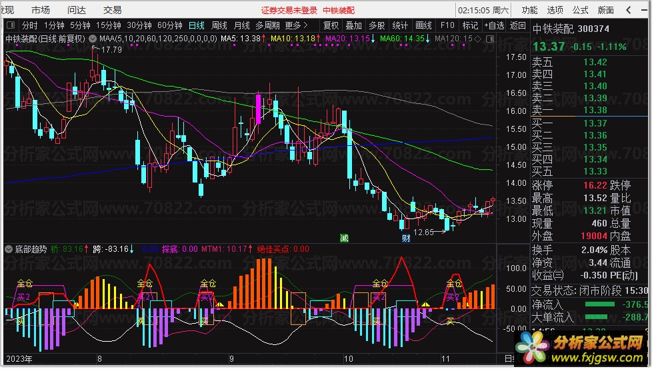Select the 1分钟 period tab
654x369 pixels.
tap(54, 25)
